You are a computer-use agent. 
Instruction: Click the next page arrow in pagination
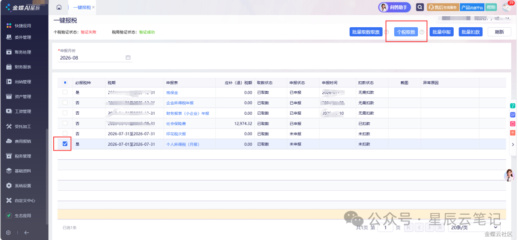click(429, 228)
